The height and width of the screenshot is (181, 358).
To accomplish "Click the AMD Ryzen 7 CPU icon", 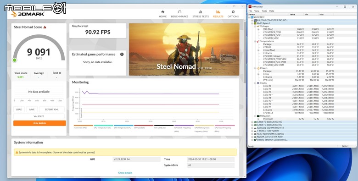I will tap(255, 23).
